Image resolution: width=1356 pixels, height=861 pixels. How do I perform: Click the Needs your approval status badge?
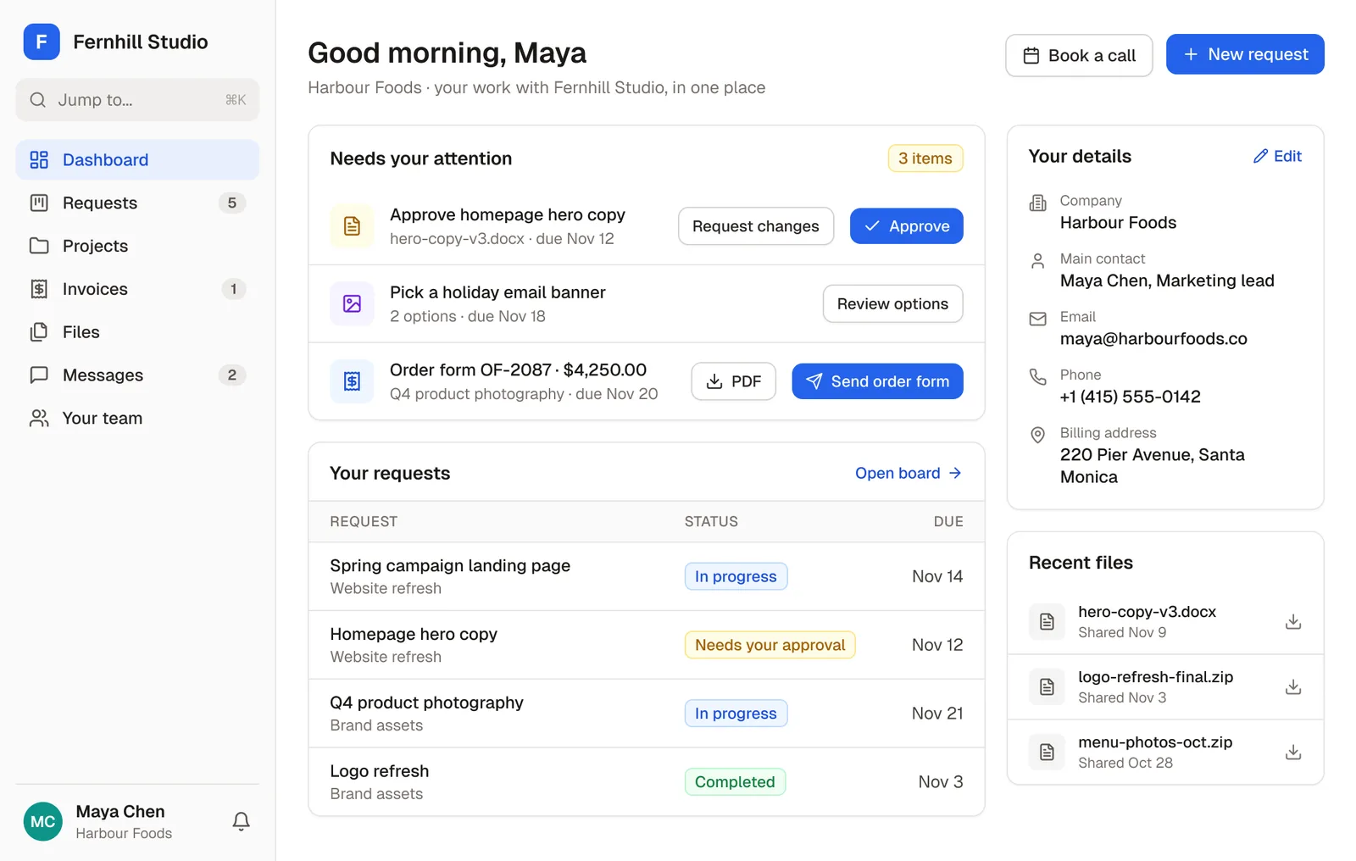coord(770,645)
